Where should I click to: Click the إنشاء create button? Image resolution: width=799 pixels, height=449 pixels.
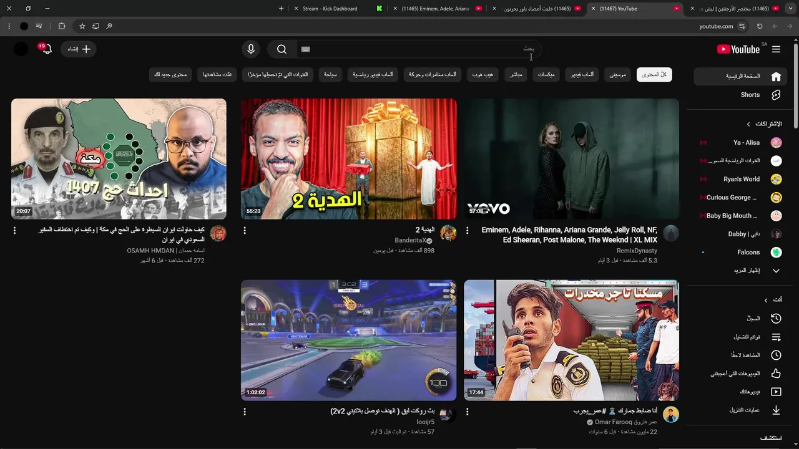click(x=79, y=49)
